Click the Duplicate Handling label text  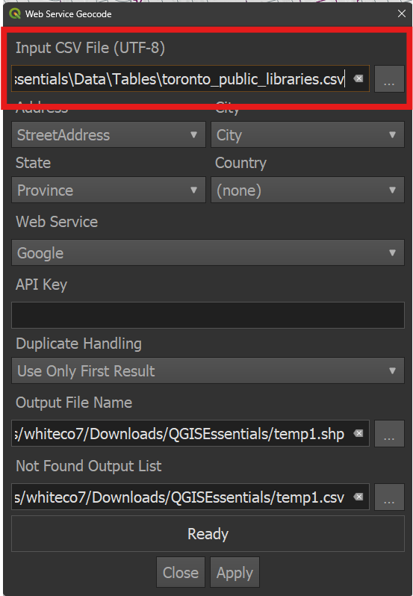point(78,344)
